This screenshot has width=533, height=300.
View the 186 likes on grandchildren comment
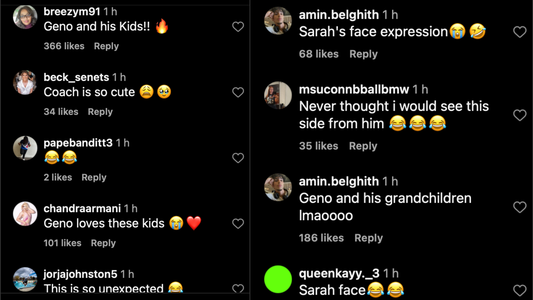(x=321, y=238)
